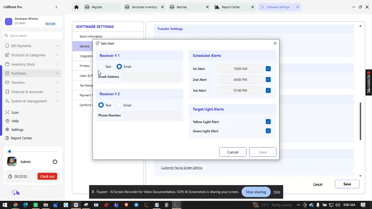Click the Developer Wireless store logo

point(9,21)
